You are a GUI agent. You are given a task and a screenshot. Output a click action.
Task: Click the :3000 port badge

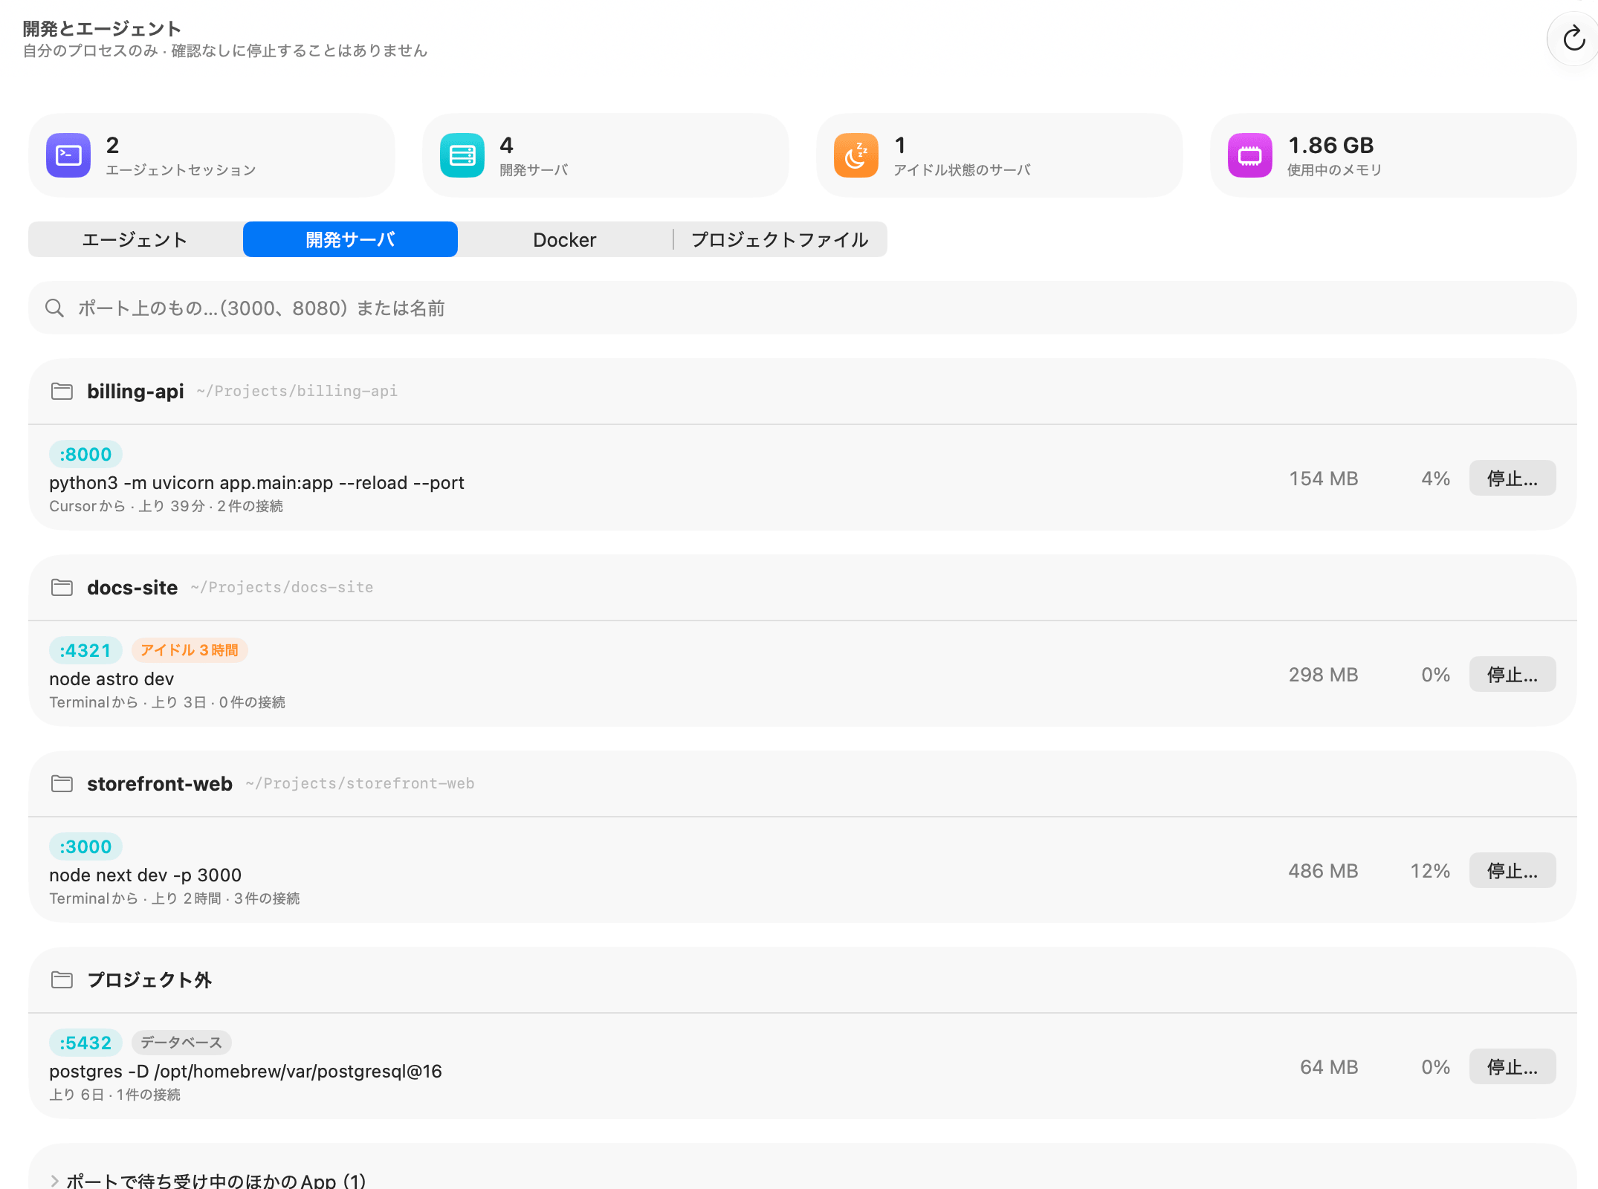click(85, 846)
